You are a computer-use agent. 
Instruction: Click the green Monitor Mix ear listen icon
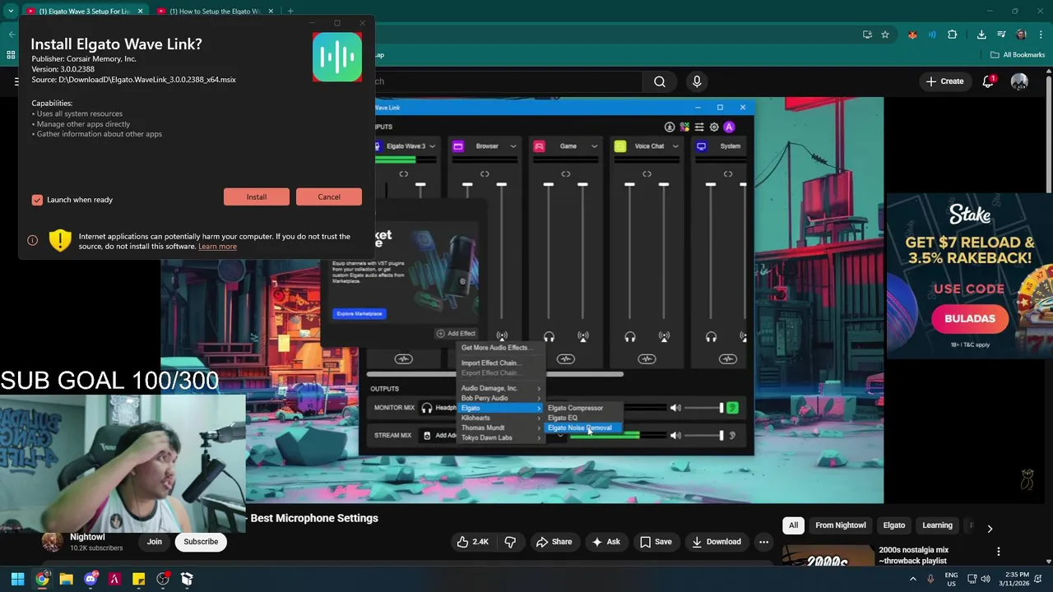(x=732, y=408)
